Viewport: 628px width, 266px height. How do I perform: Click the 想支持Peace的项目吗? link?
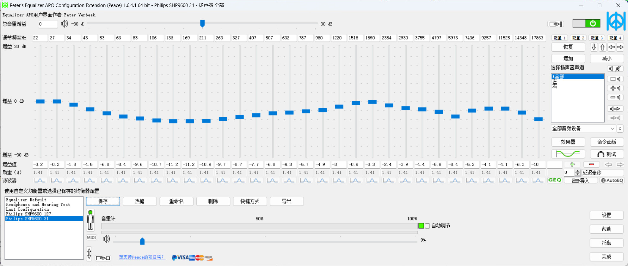click(142, 257)
